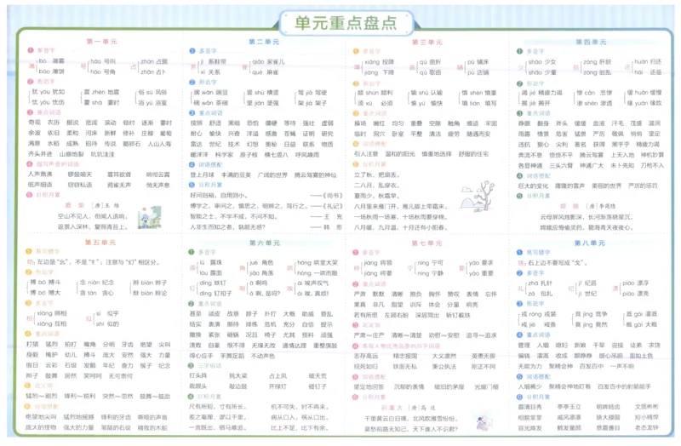Click the idiom 老态龙钟

[x=646, y=428]
